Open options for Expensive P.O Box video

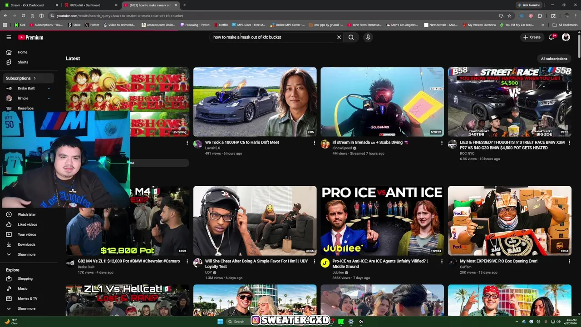tap(569, 261)
